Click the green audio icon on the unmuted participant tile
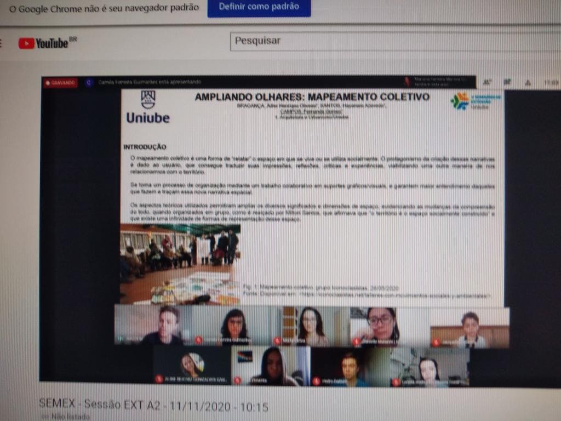Screen dimensions: 561x421 point(121,339)
